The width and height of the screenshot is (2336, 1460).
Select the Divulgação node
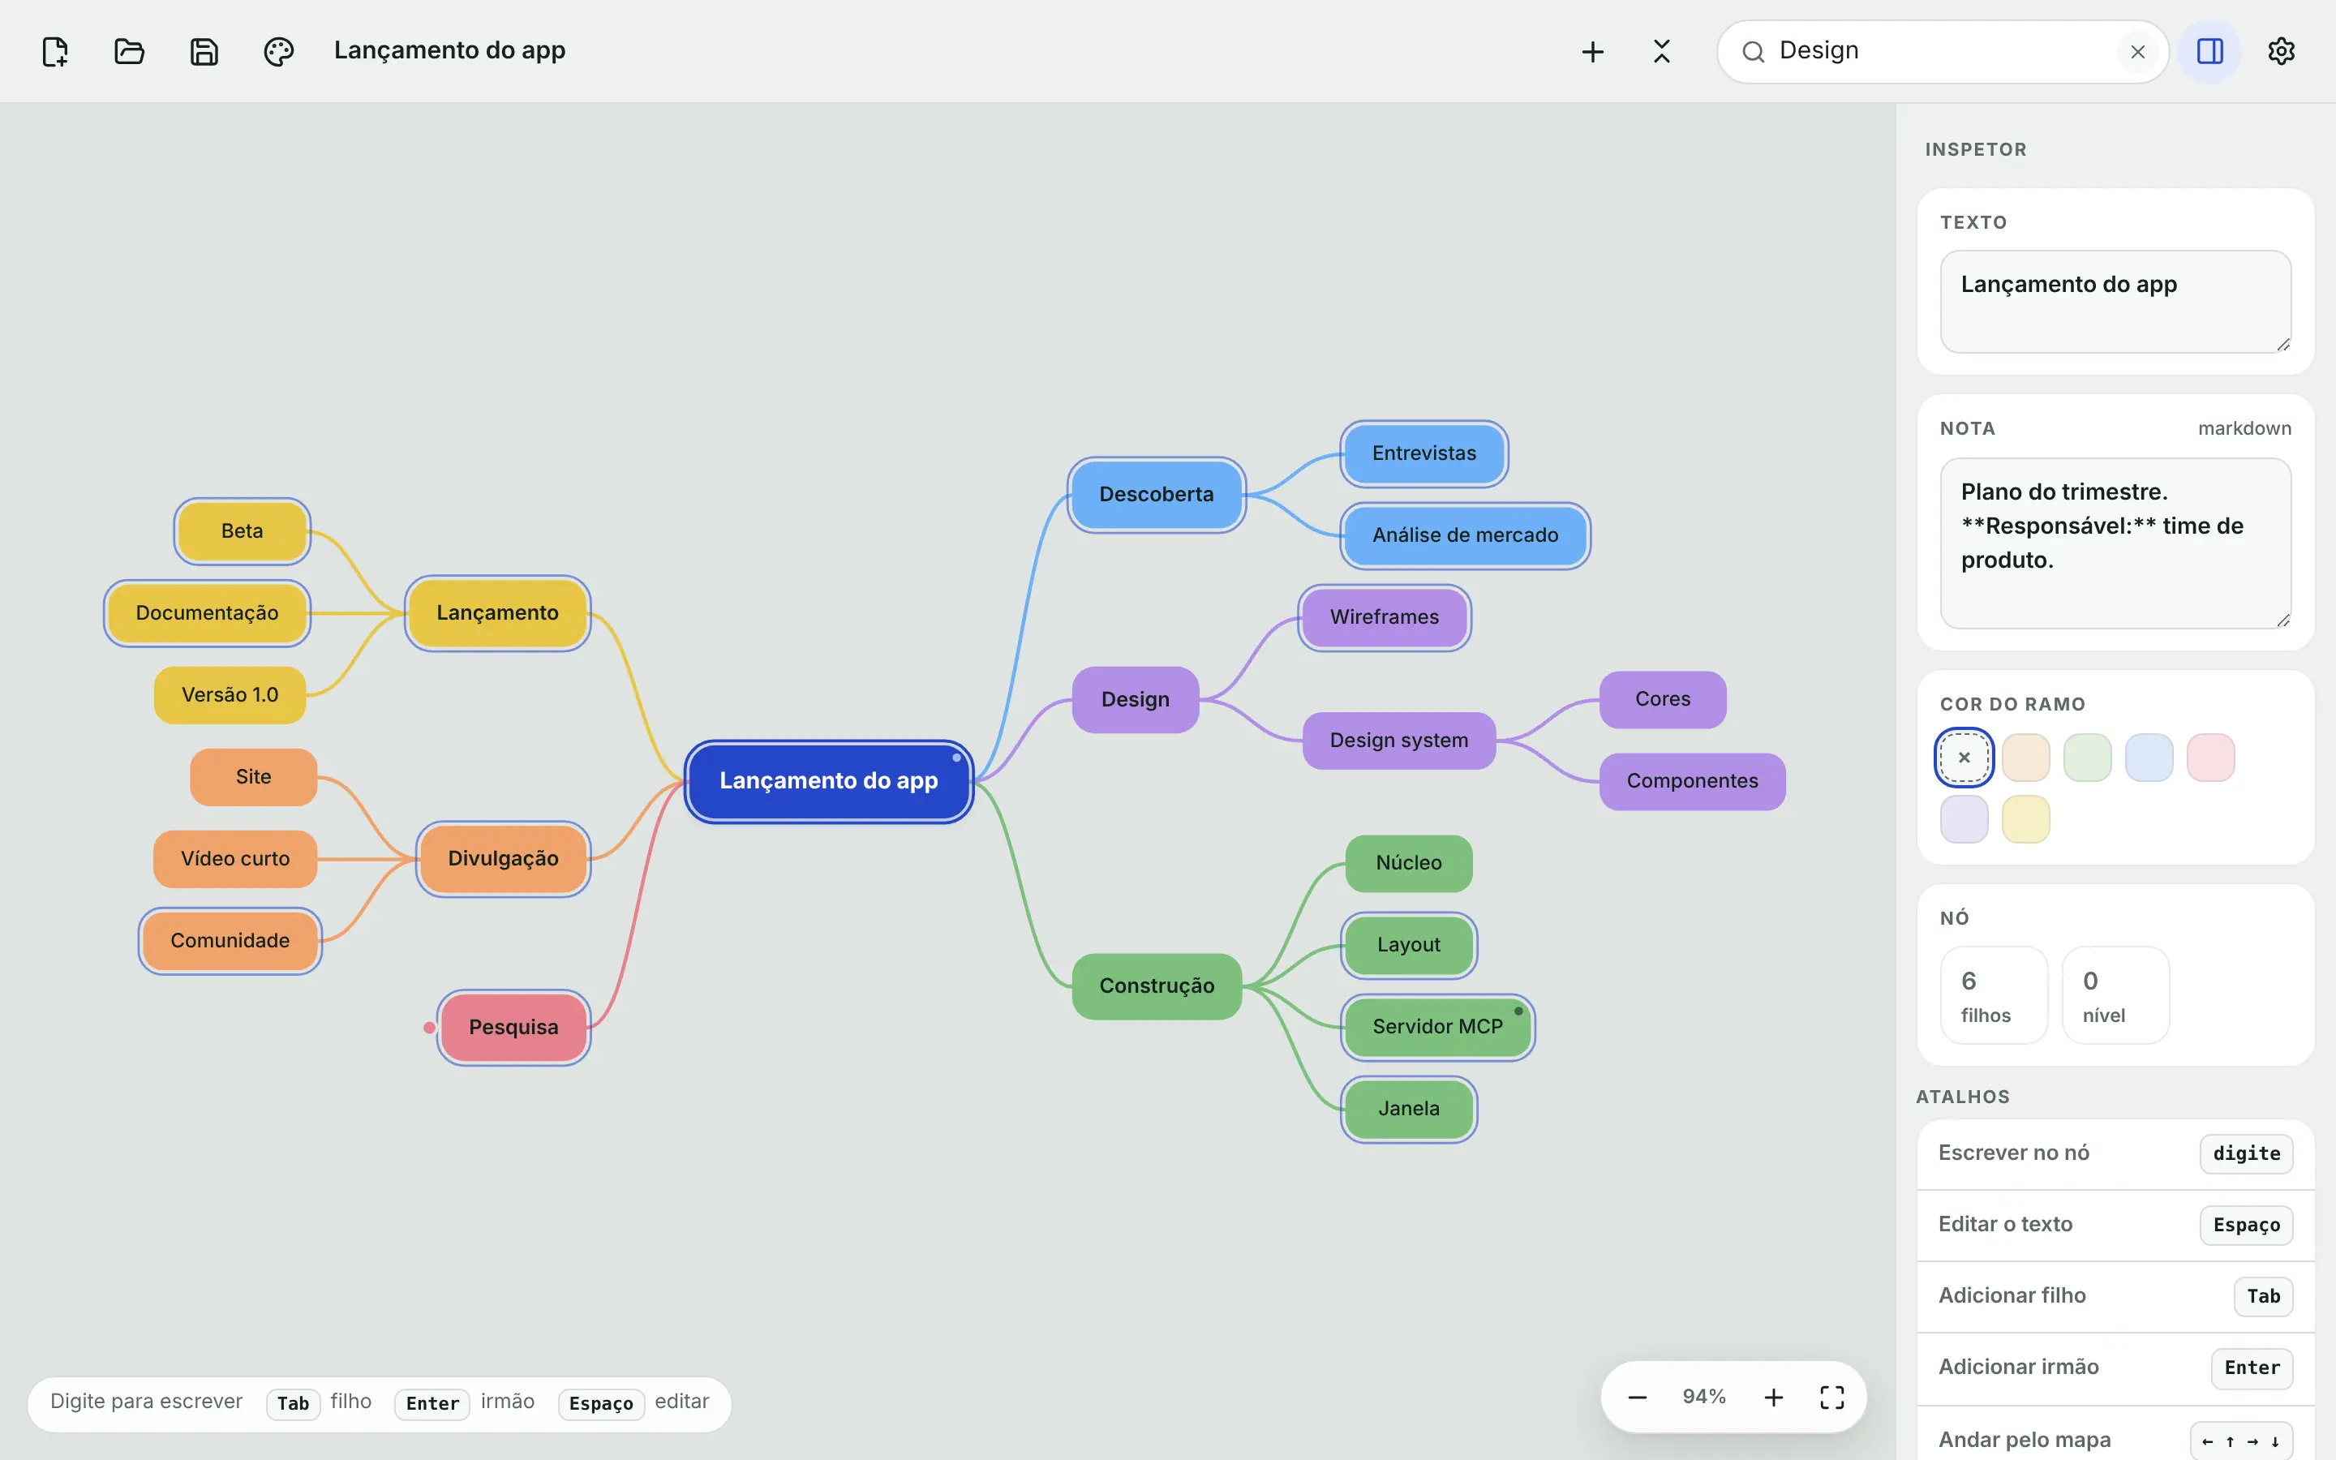point(503,860)
